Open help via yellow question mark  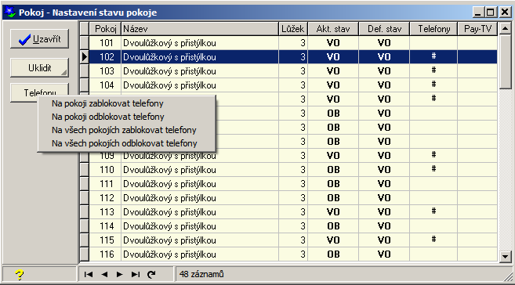[20, 275]
